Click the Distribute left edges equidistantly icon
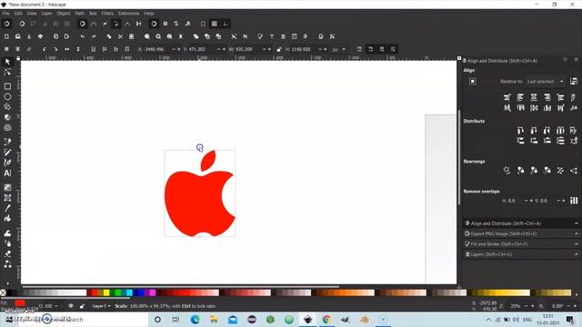 [520, 130]
